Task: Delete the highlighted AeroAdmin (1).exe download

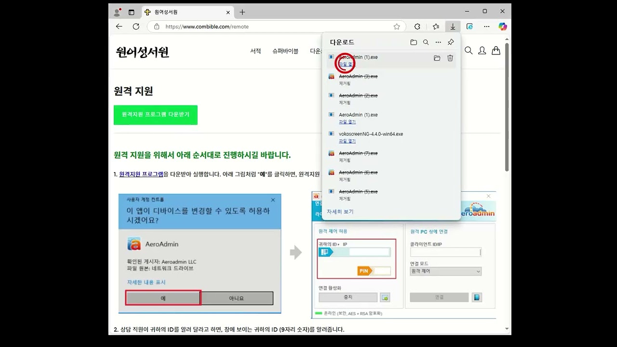Action: pyautogui.click(x=450, y=58)
